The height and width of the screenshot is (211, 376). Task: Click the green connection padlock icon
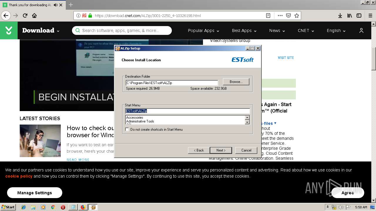90,16
